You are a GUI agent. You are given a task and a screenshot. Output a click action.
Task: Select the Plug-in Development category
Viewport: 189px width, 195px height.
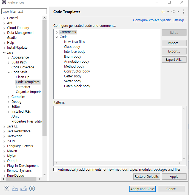(23, 166)
